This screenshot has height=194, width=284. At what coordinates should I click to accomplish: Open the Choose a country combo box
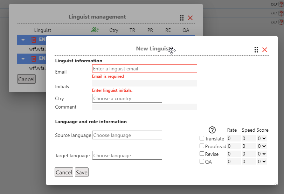pyautogui.click(x=127, y=98)
